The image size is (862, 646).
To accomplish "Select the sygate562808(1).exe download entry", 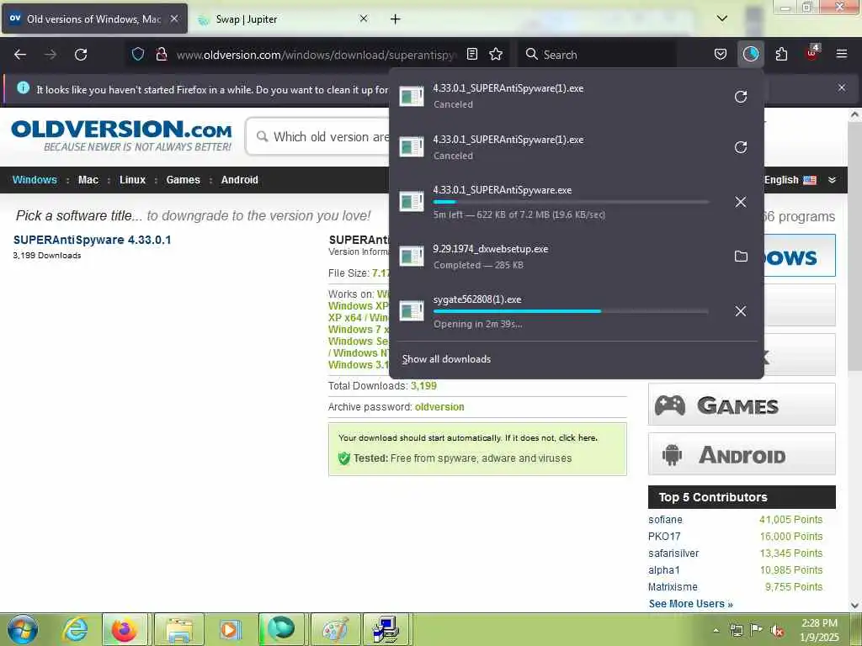I will pos(559,311).
